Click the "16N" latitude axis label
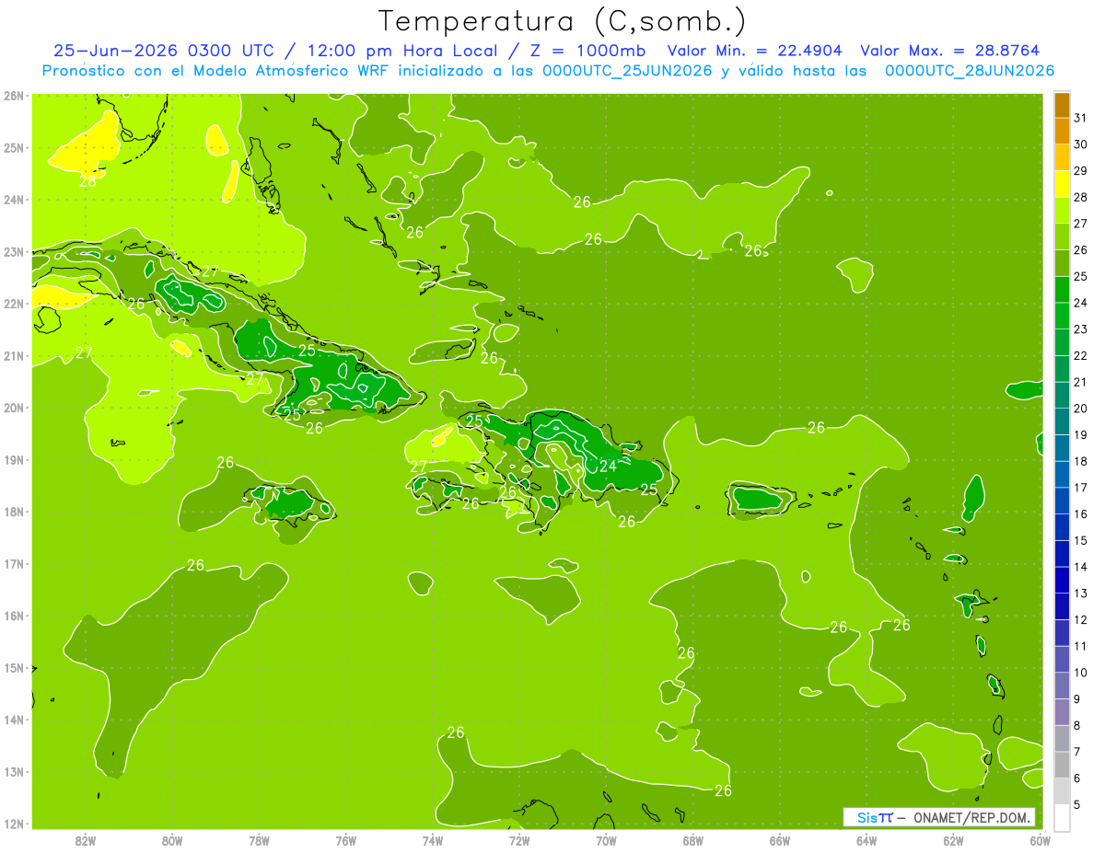The width and height of the screenshot is (1105, 853). (14, 616)
